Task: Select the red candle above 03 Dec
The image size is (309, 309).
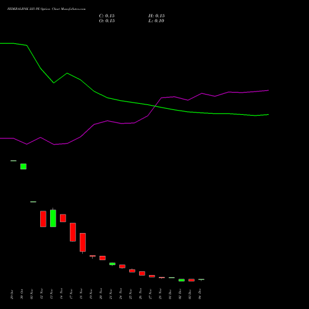Action: (x=192, y=280)
